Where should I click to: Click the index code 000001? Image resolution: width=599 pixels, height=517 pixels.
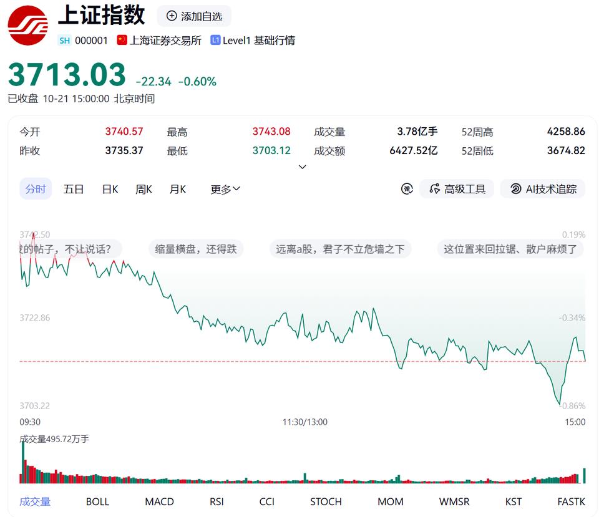(x=91, y=41)
